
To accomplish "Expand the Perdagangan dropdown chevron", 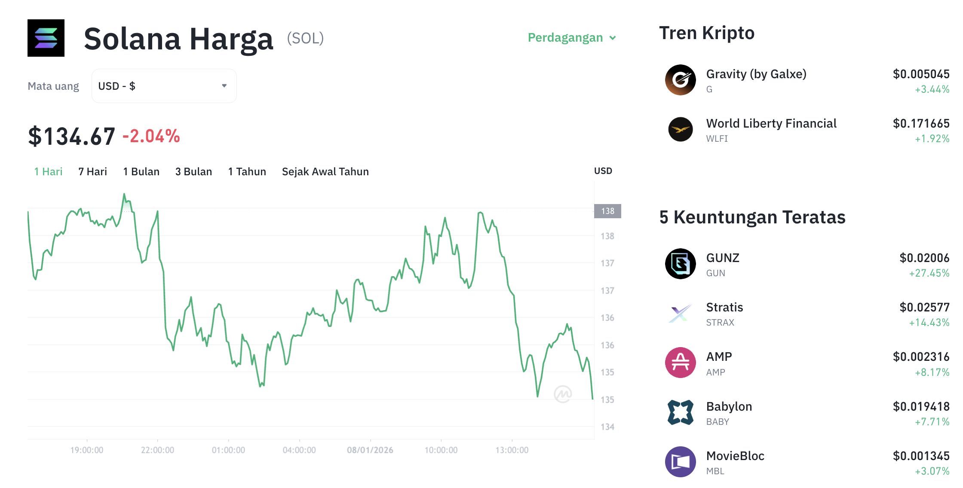I will 613,38.
